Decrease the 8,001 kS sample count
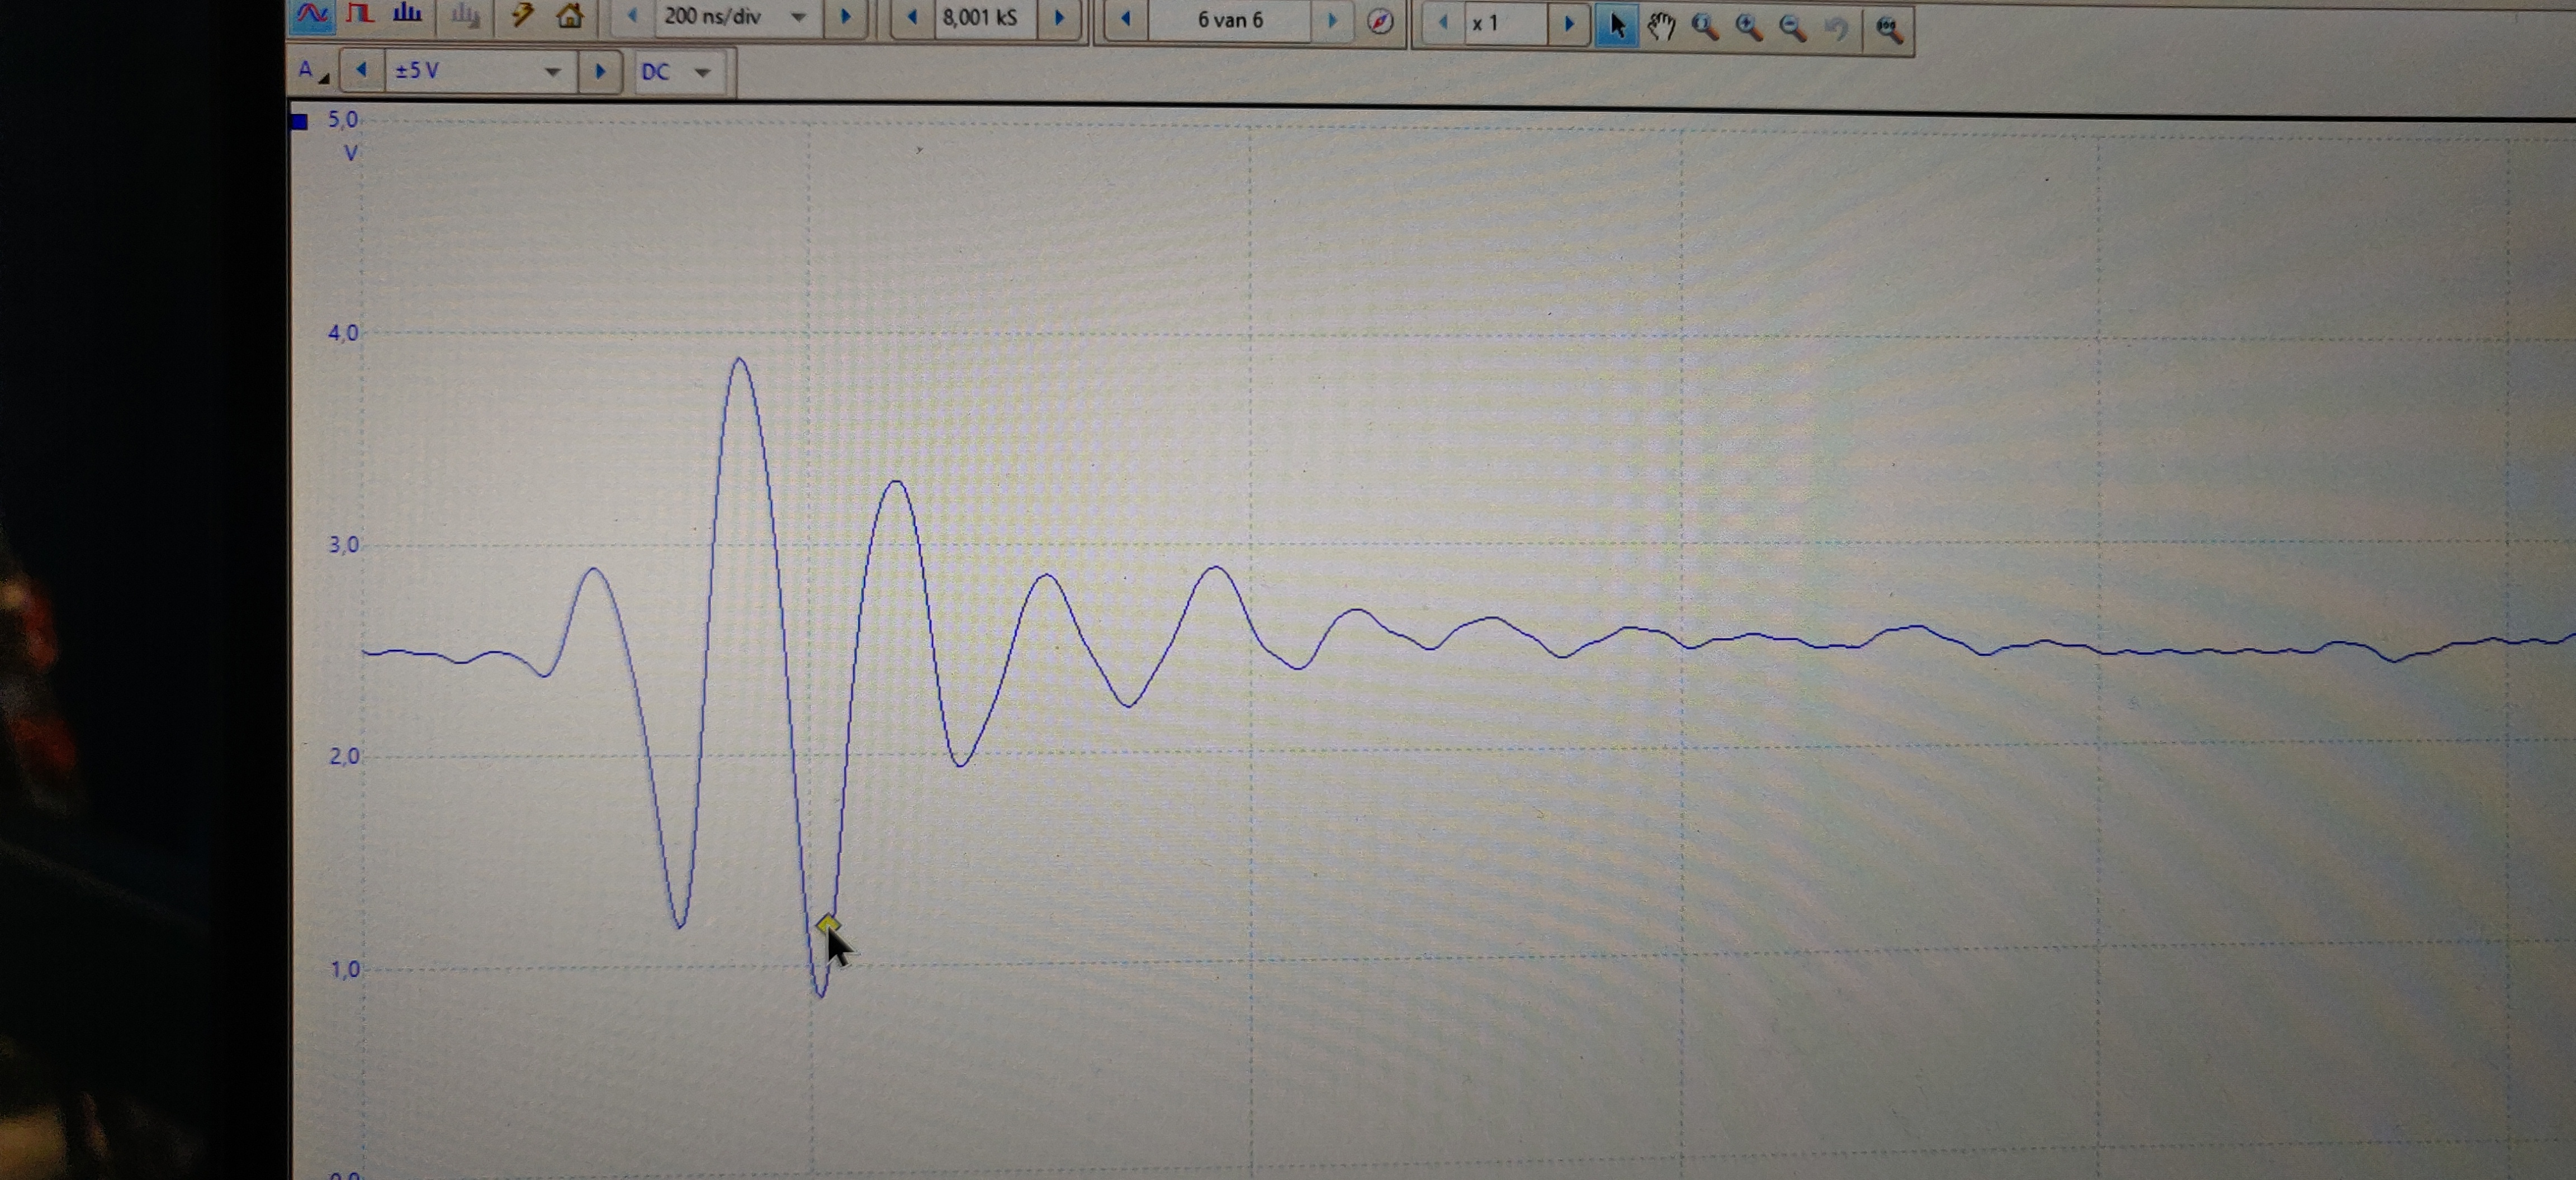 [911, 17]
